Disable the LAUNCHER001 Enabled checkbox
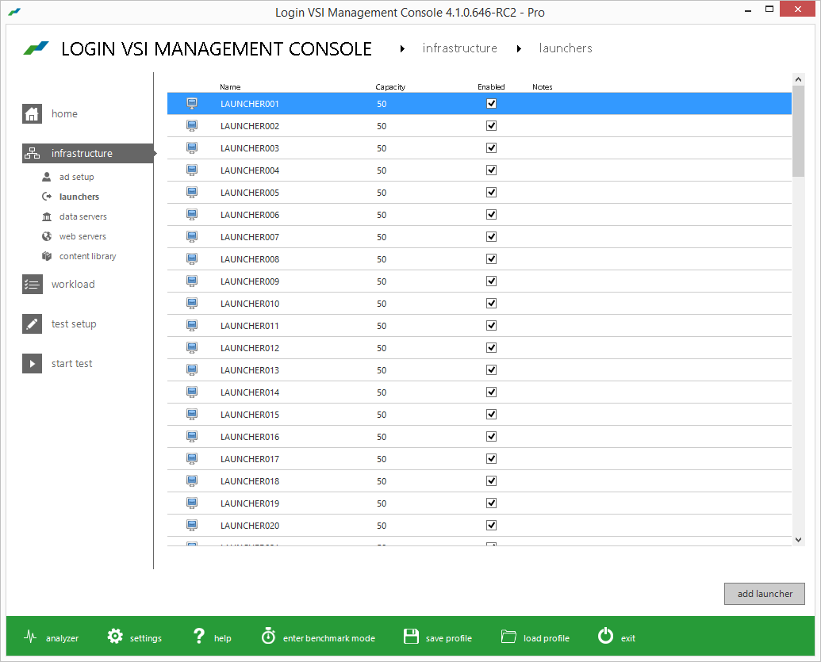Screen dimensions: 821x662 point(491,104)
